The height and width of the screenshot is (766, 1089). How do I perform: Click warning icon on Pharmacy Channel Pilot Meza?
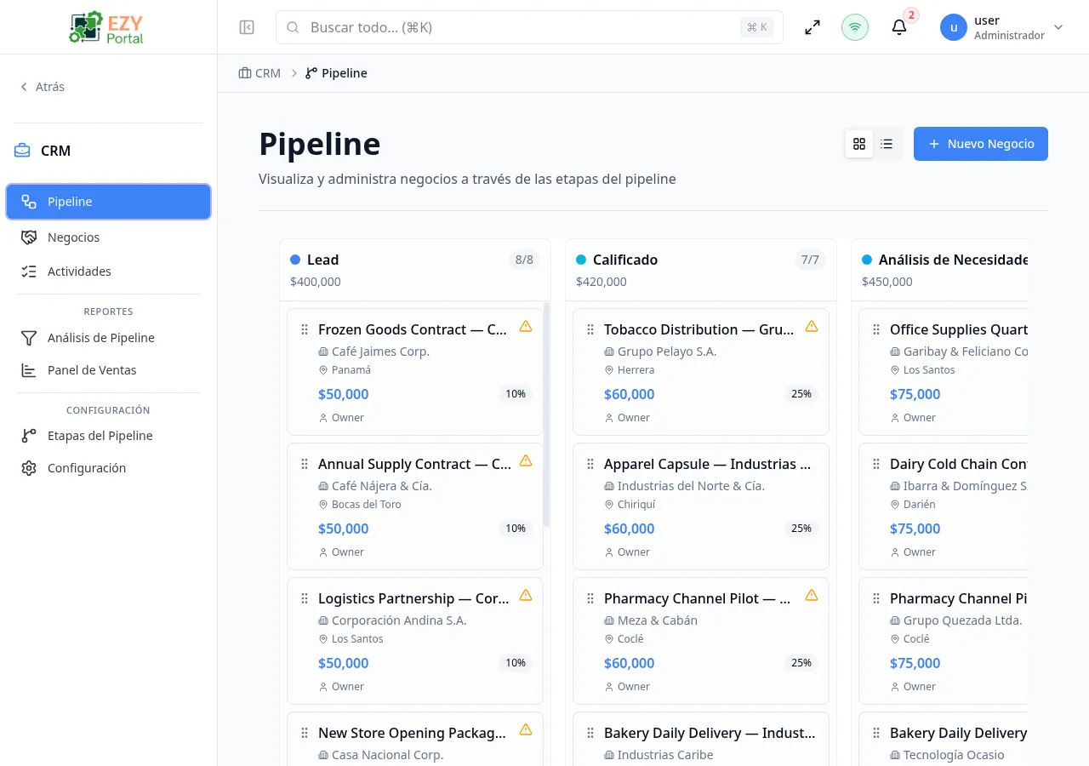pyautogui.click(x=812, y=595)
